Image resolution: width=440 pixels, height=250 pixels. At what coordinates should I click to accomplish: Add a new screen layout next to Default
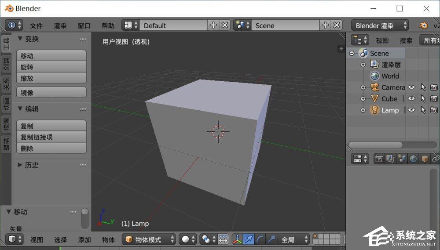click(213, 25)
